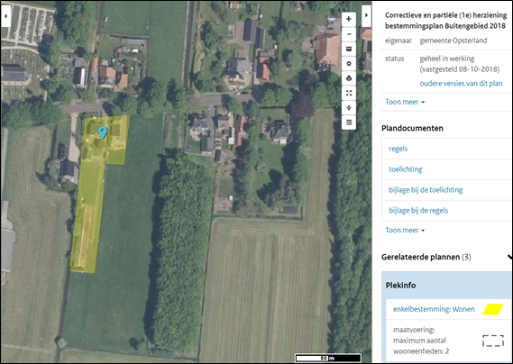
Task: Follow oudere versies van dit plan link
Action: (461, 84)
